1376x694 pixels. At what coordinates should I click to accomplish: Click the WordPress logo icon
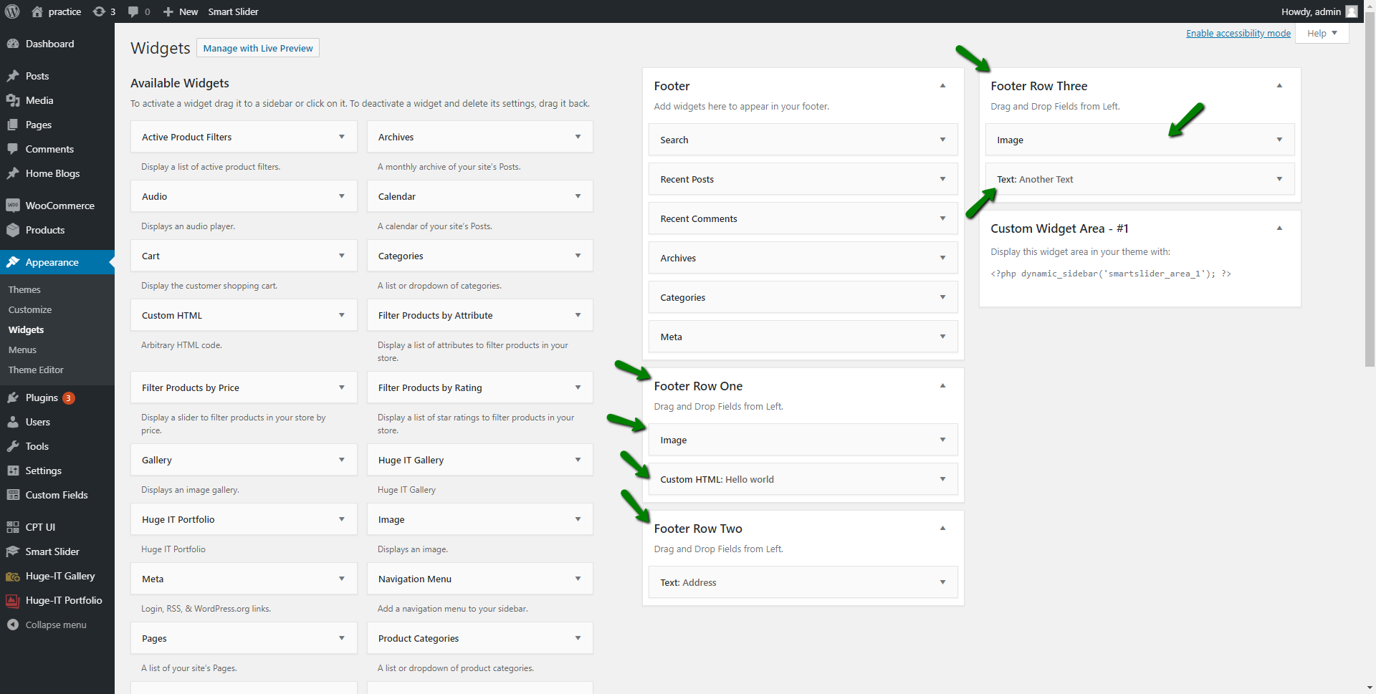pos(12,11)
